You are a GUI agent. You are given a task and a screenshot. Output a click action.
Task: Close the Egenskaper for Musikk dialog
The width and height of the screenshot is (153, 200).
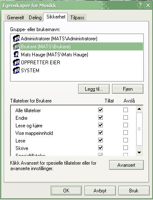[148, 5]
